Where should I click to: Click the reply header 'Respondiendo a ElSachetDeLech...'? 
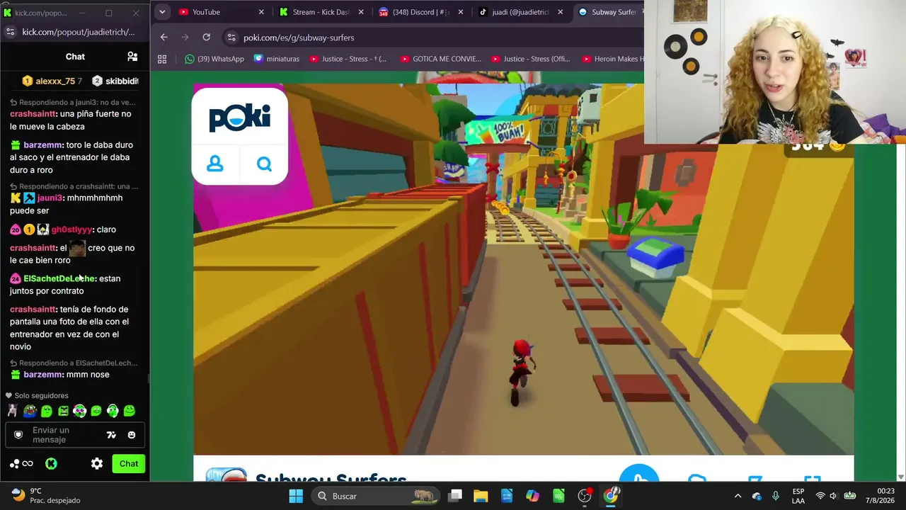pyautogui.click(x=73, y=363)
